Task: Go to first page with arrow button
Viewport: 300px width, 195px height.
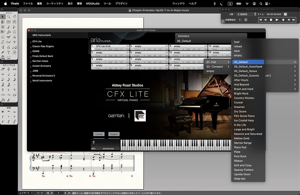Action: 48,193
